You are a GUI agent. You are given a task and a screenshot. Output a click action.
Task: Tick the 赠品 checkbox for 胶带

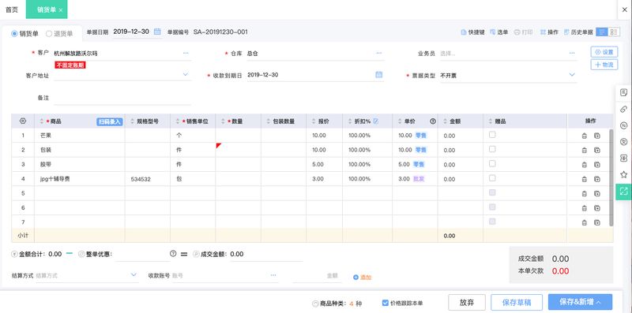click(x=492, y=164)
